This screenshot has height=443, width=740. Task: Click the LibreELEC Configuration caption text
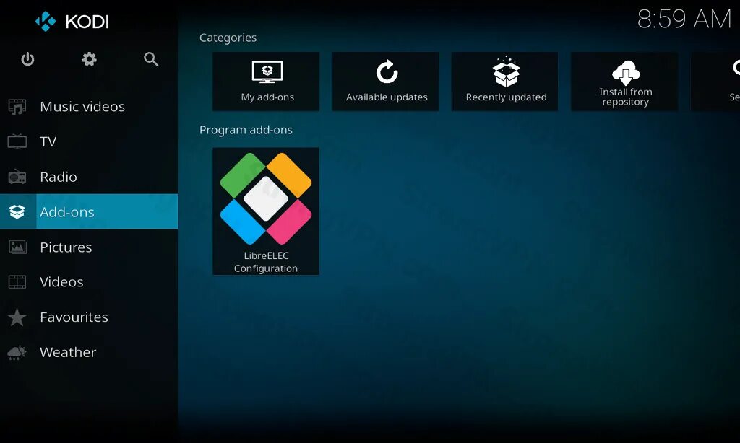[266, 262]
